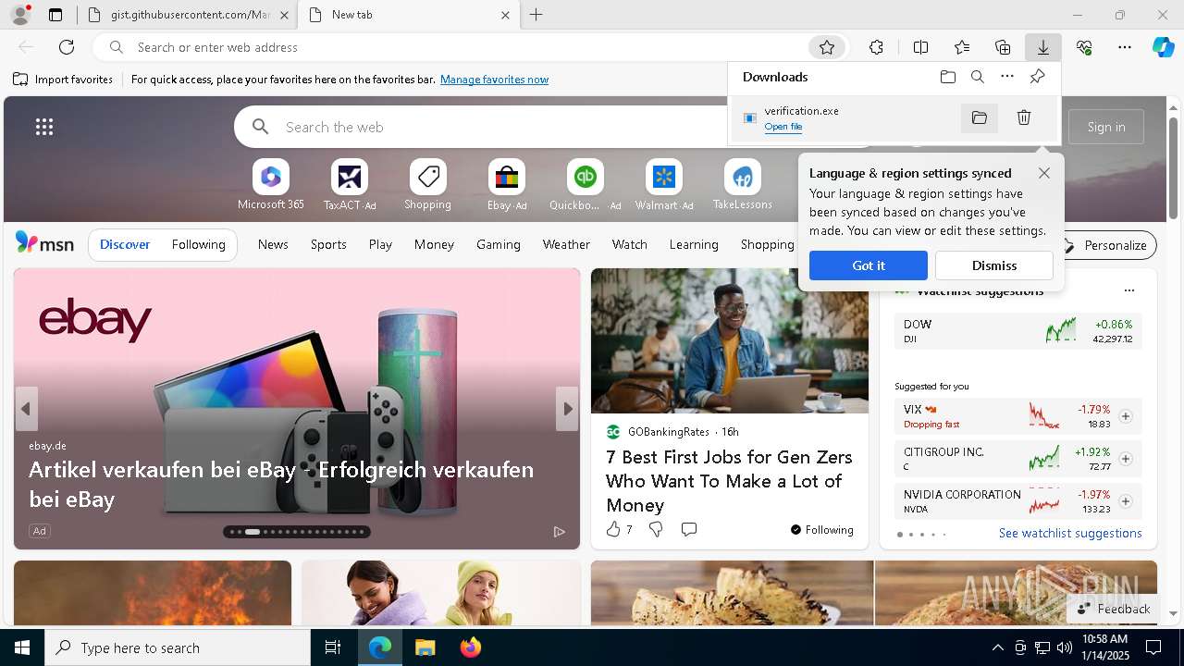Click the Got it button
The height and width of the screenshot is (666, 1184).
(869, 265)
